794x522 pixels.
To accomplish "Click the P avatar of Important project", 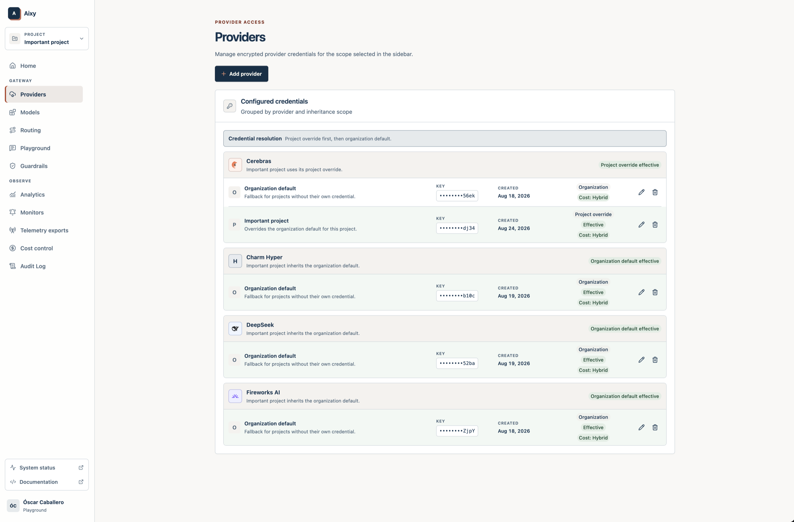I will tap(234, 225).
